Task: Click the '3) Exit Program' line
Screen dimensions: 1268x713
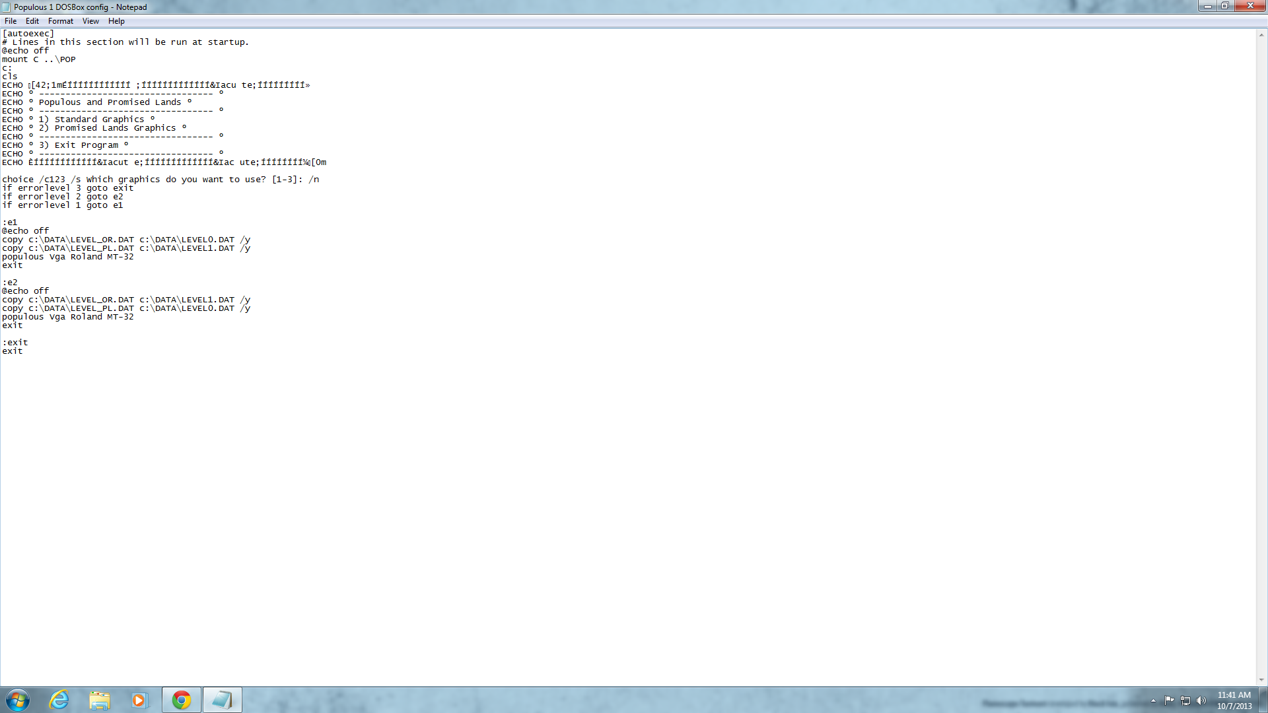Action: tap(65, 145)
